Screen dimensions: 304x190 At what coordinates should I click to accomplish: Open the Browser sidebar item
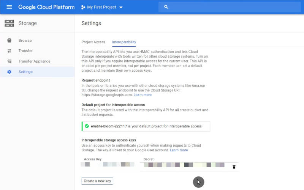coord(37,41)
